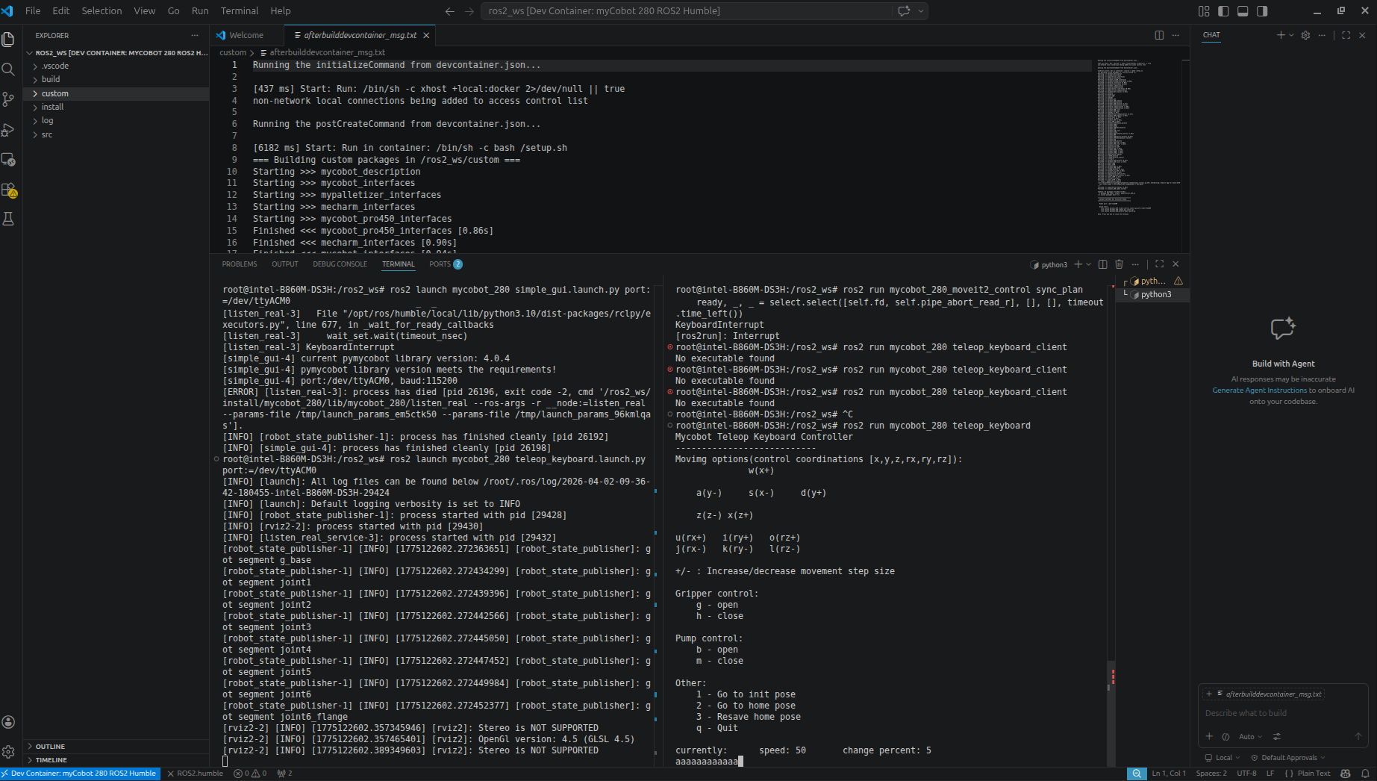
Task: Switch to the Problems panel tab
Action: click(240, 264)
